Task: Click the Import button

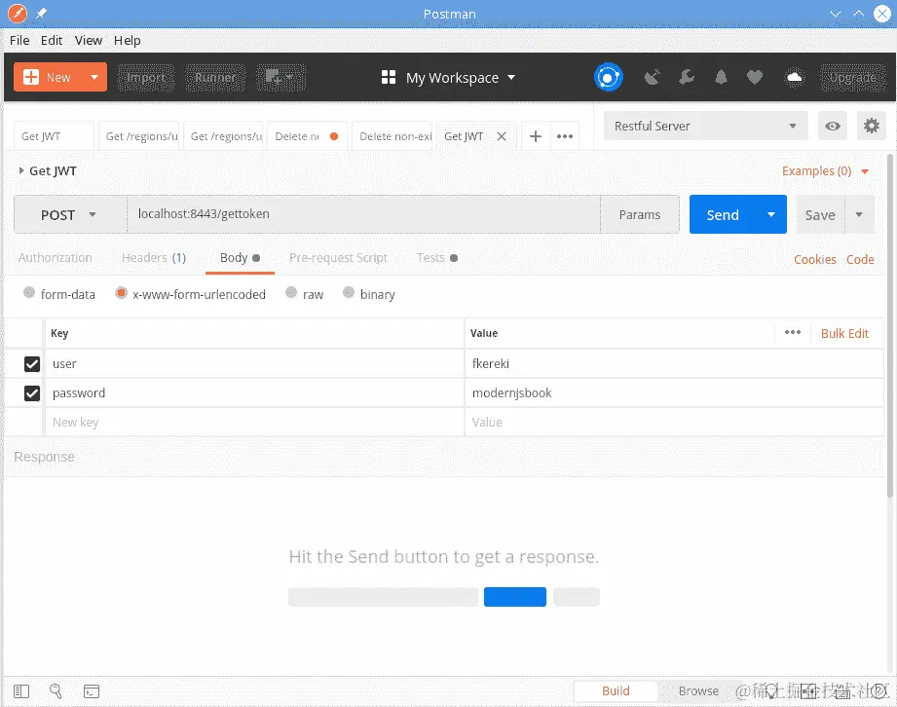Action: point(146,77)
